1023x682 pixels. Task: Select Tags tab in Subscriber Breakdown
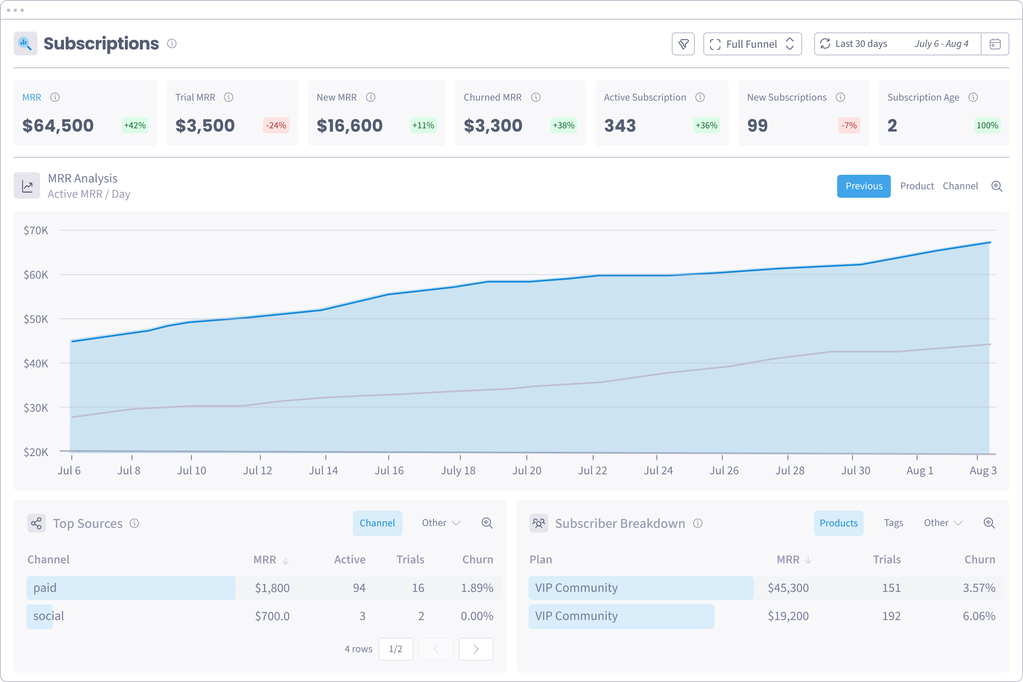point(893,523)
